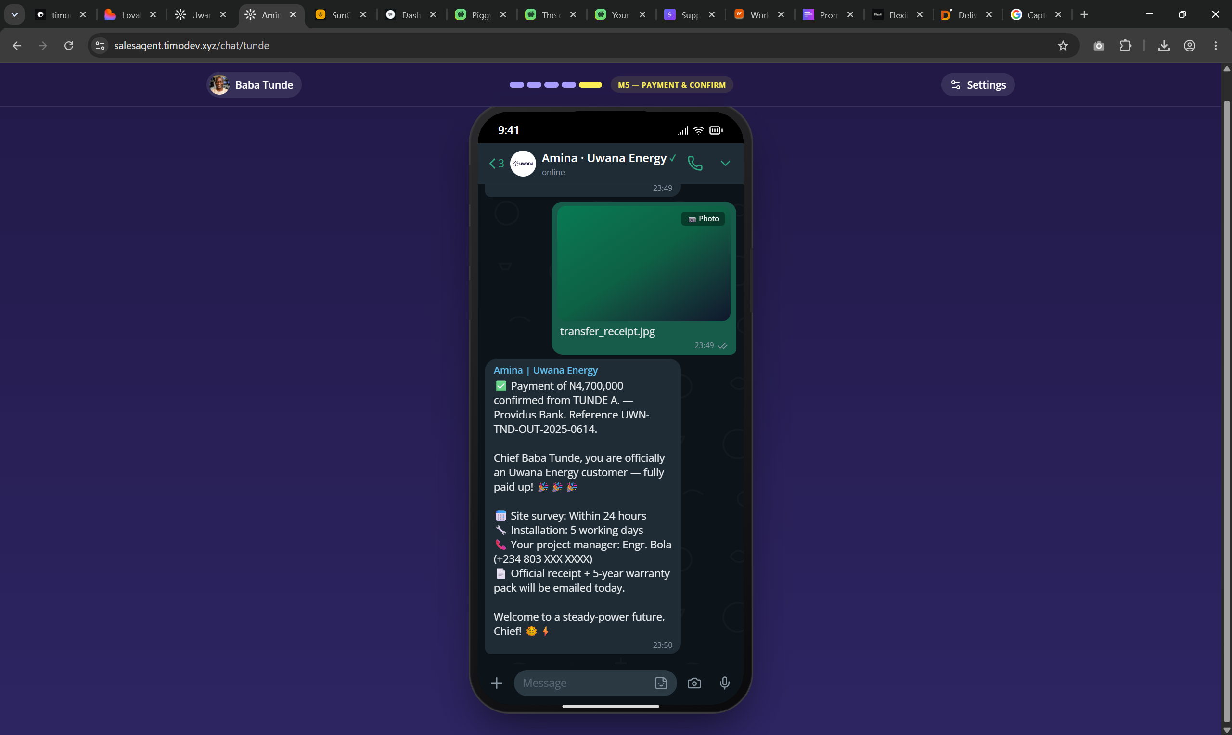Click the Reference UWN-TND-OUT-2025-0614 text
The image size is (1232, 735).
pyautogui.click(x=571, y=421)
